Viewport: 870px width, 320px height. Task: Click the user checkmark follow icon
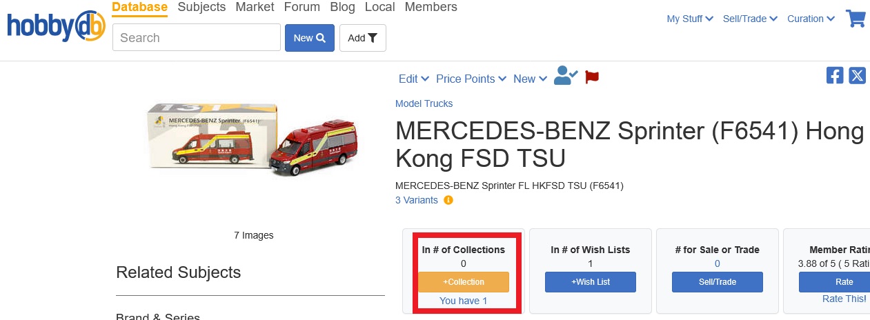pos(566,76)
